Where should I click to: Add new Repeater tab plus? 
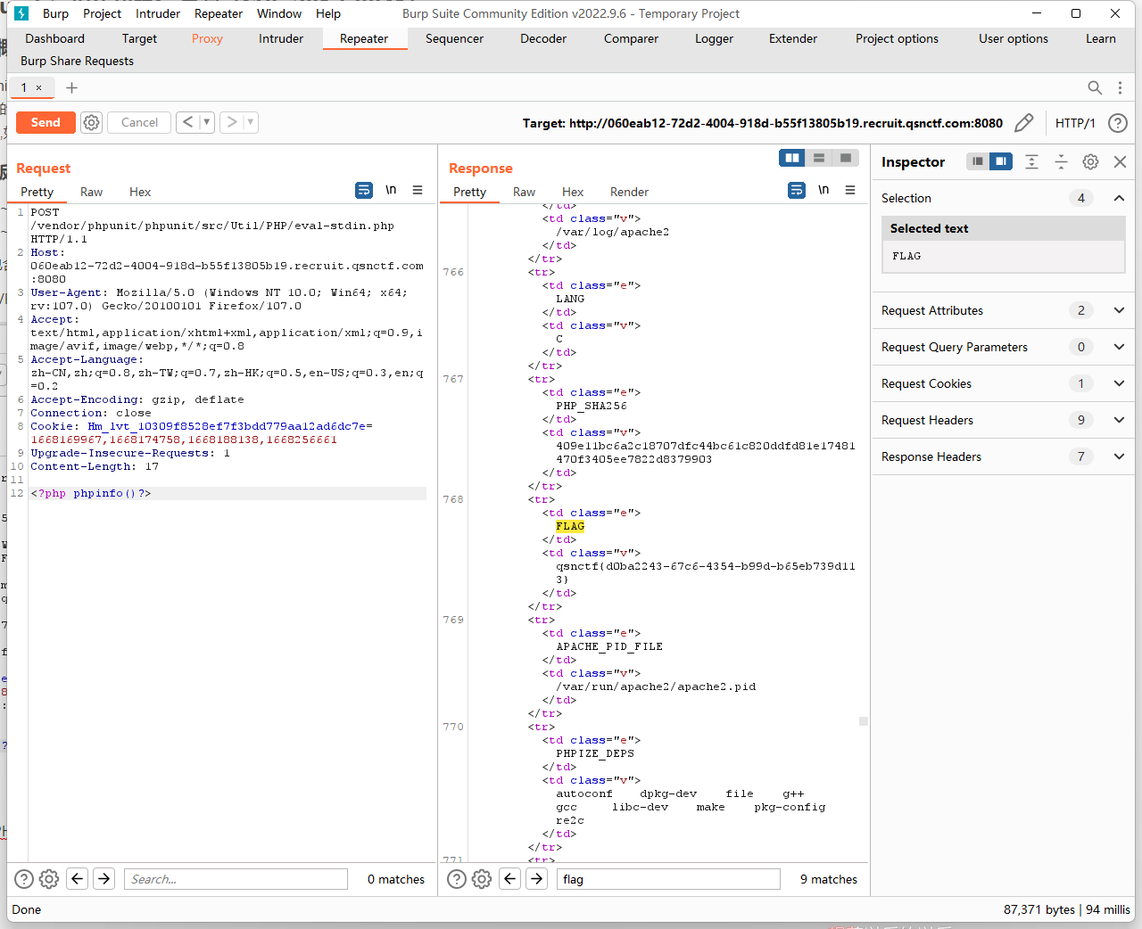(72, 87)
